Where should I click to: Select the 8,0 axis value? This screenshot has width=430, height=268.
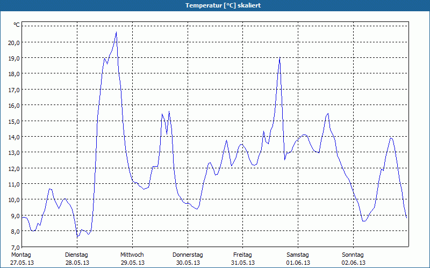coord(16,232)
